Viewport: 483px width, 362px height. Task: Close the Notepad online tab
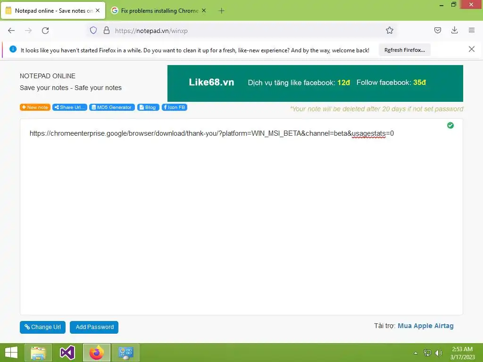[98, 10]
